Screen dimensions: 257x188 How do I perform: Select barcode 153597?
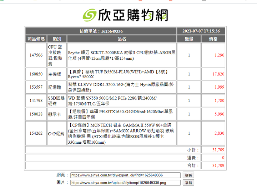36,87
